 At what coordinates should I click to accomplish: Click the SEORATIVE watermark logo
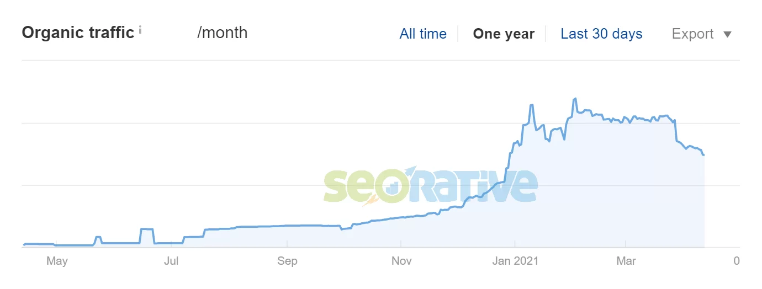point(430,185)
